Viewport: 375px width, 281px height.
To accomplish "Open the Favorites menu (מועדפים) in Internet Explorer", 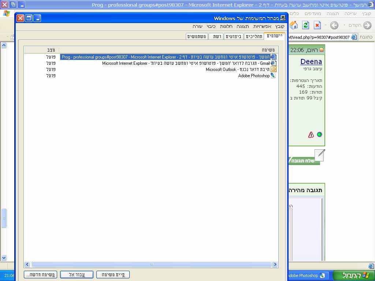I will click(313, 14).
